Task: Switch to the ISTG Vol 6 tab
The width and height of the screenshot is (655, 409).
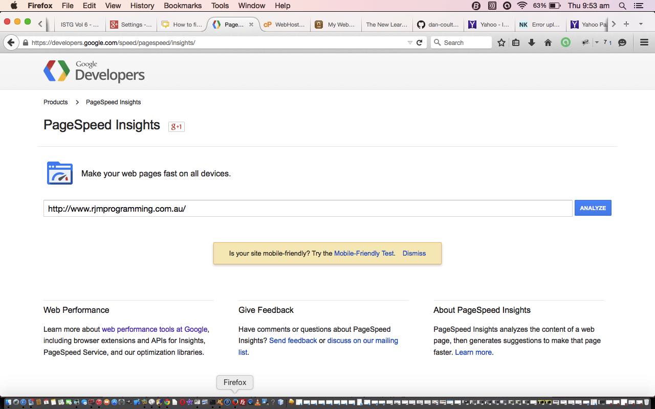Action: pyautogui.click(x=79, y=25)
